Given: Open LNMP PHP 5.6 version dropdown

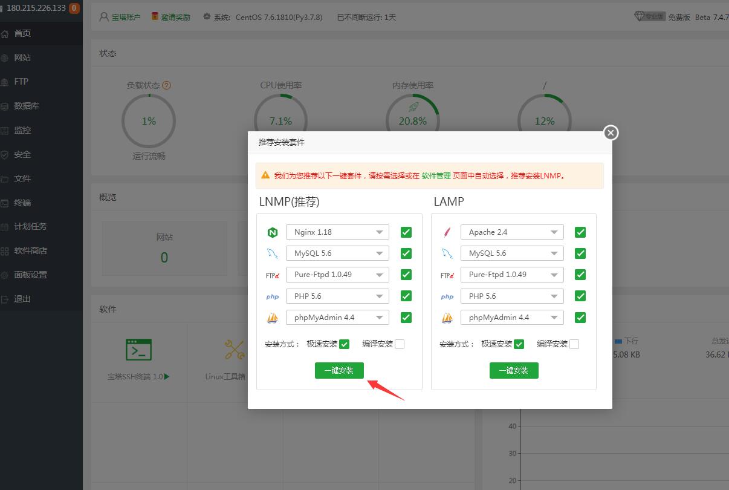Looking at the screenshot, I should [x=337, y=296].
